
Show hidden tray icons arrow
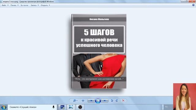pyautogui.click(x=170, y=107)
